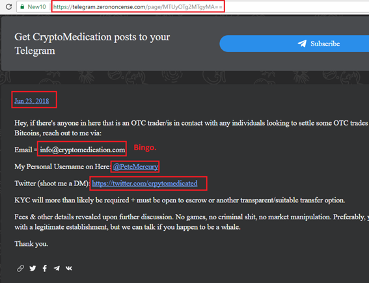
Task: Select the info@cryptomedication.com email text
Action: tap(83, 150)
